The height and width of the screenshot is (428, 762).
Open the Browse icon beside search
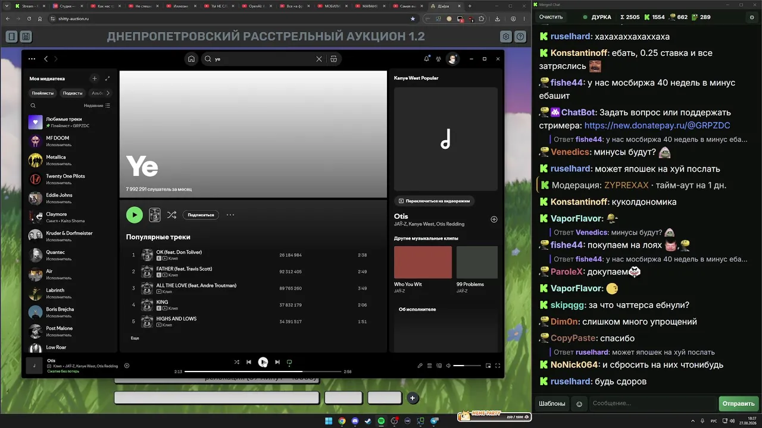333,59
